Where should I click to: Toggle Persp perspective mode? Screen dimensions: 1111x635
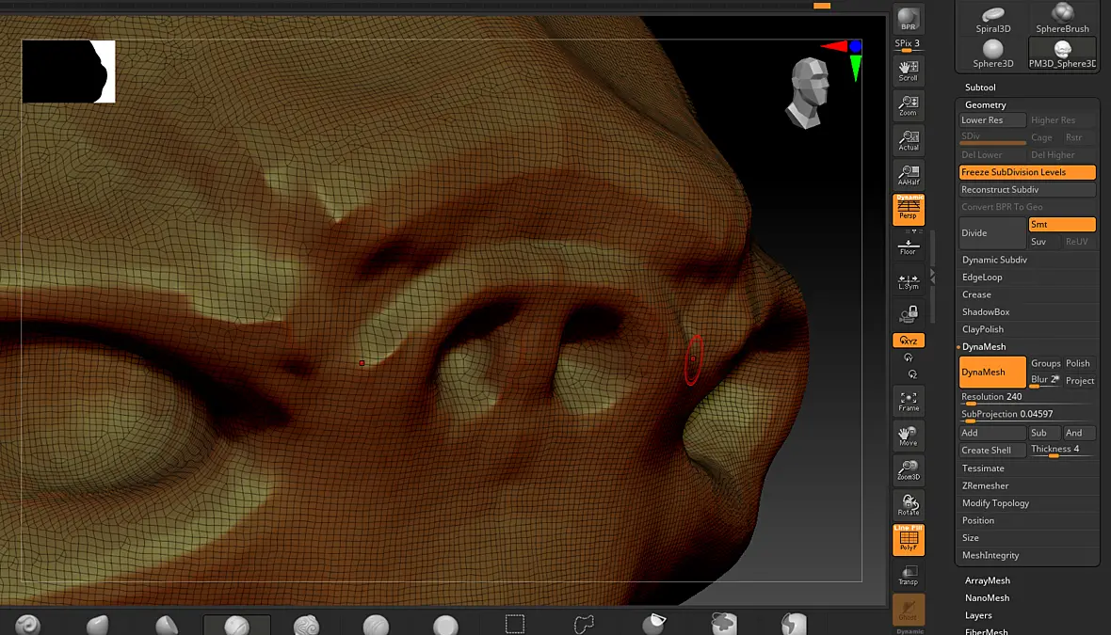coord(909,210)
